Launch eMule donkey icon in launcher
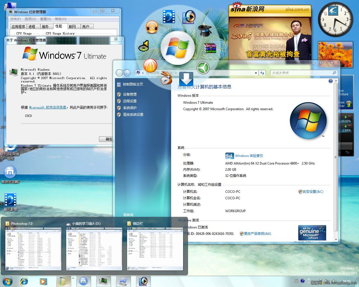 166,78
